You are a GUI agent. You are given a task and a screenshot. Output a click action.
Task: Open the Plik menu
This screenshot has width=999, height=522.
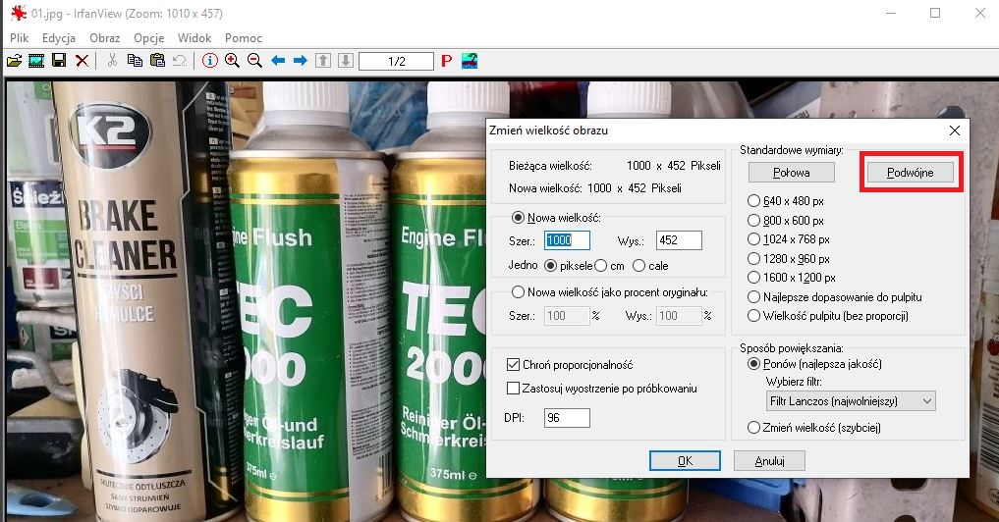[19, 38]
